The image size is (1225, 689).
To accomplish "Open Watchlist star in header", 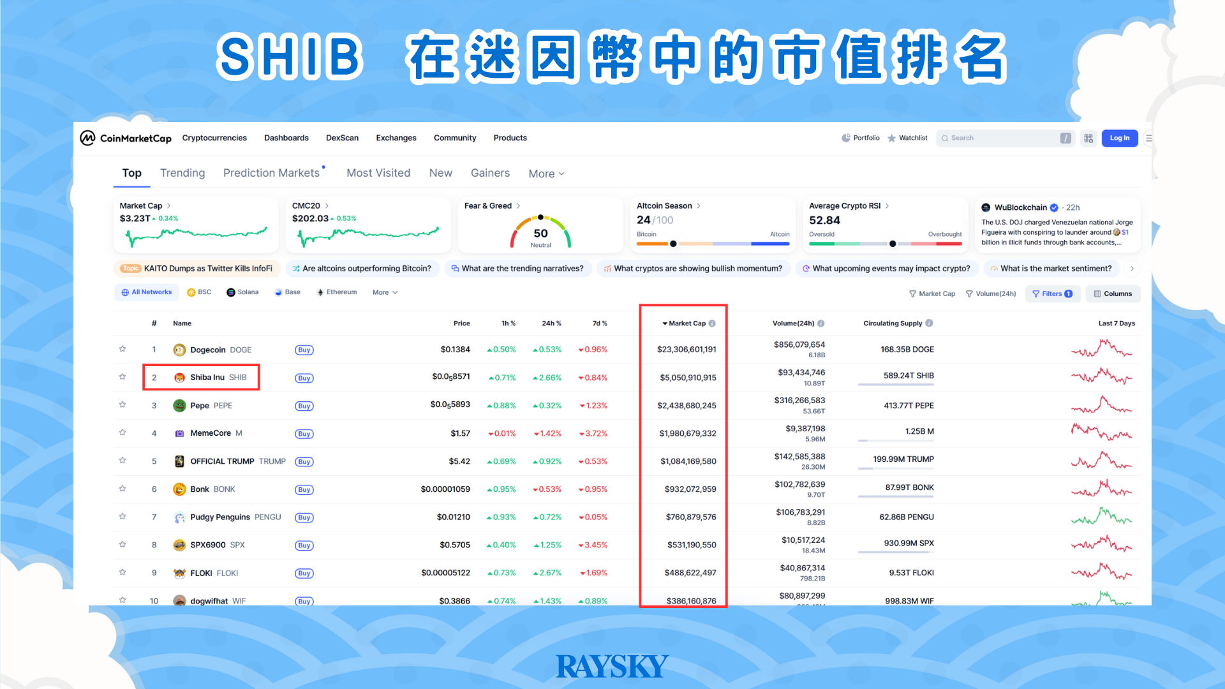I will coord(891,138).
